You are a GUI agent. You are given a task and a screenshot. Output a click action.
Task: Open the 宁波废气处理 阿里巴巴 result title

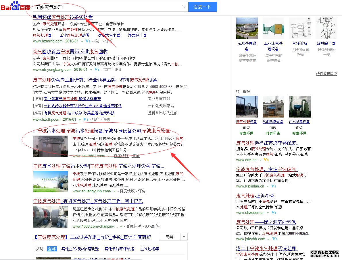(x=88, y=201)
